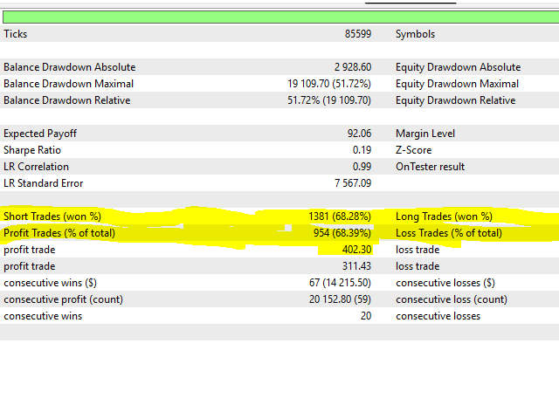Select the value 7 567.09

[353, 183]
